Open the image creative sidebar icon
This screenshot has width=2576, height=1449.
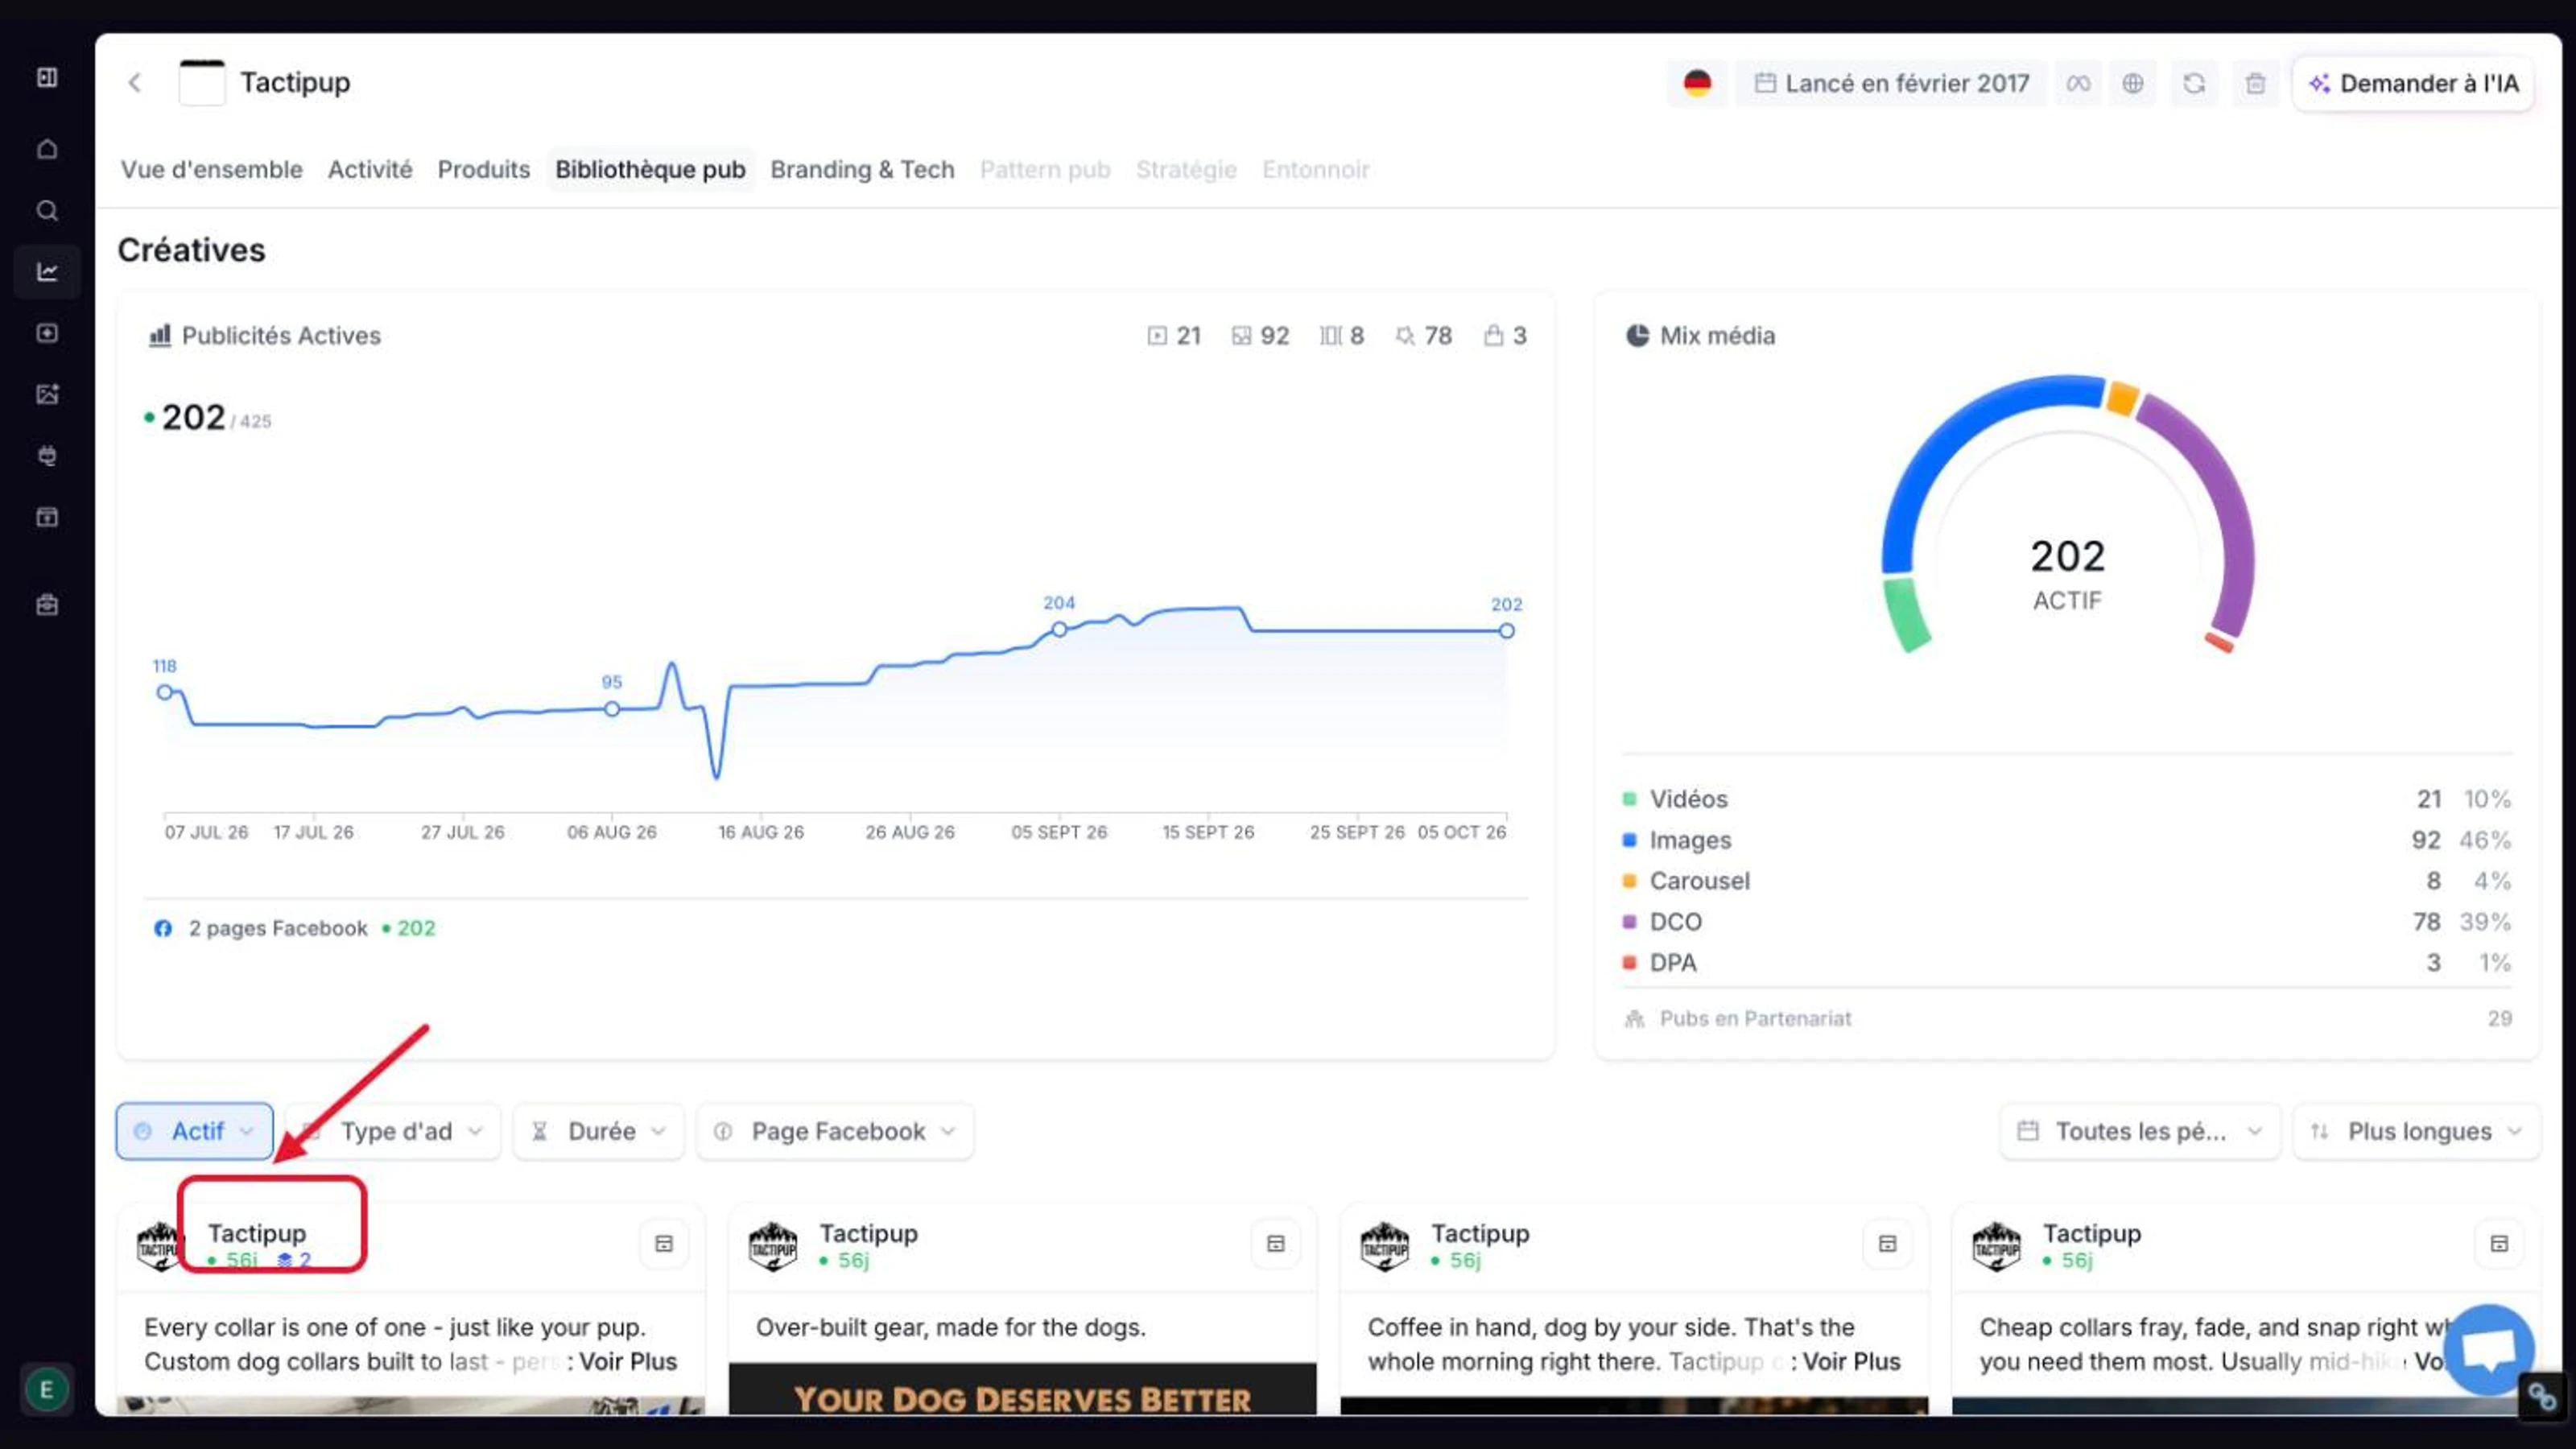point(47,394)
